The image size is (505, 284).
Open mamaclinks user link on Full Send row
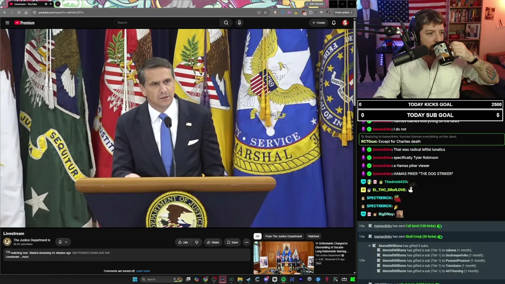click(383, 226)
